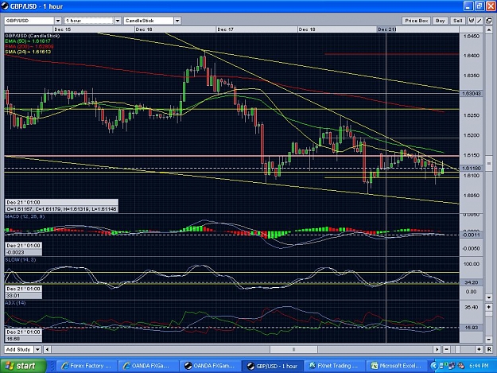Screen dimensions: 497x373
Task: Select the trend line drawing tool
Action: tap(480, 21)
